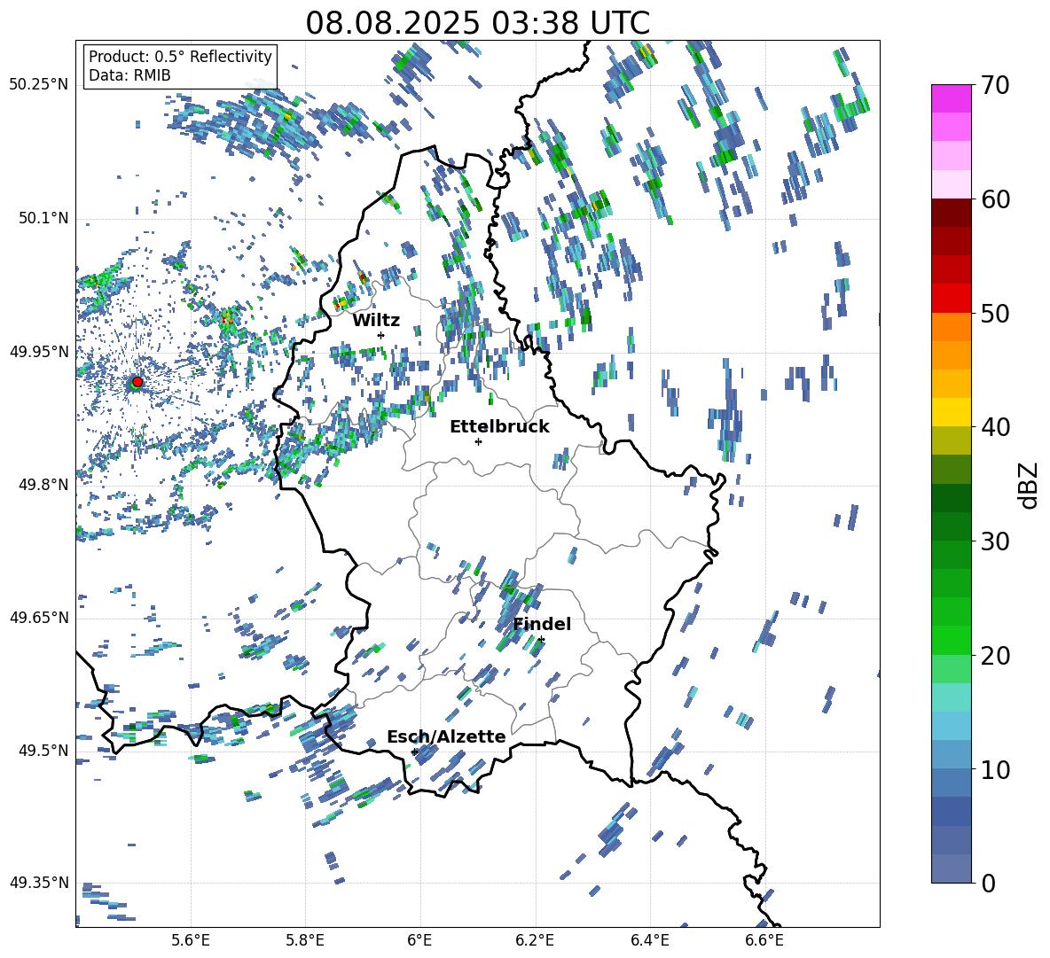Click the 49.35°N latitude tick label
The width and height of the screenshot is (1050, 958).
[39, 883]
